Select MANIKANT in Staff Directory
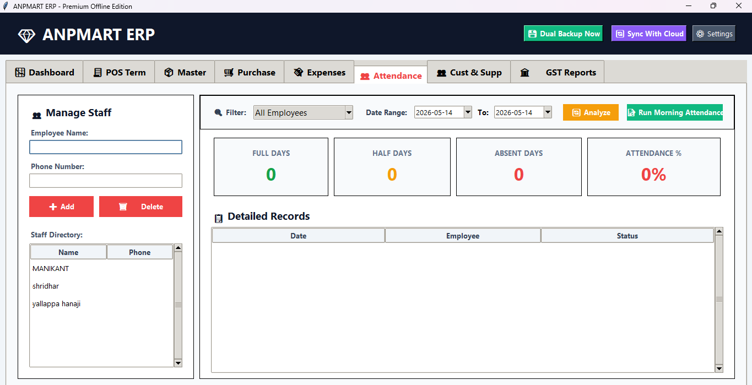 point(101,269)
